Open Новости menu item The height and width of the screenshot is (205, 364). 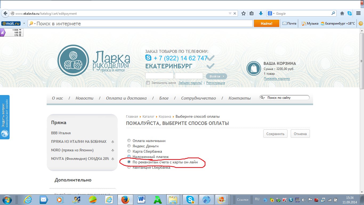[84, 98]
